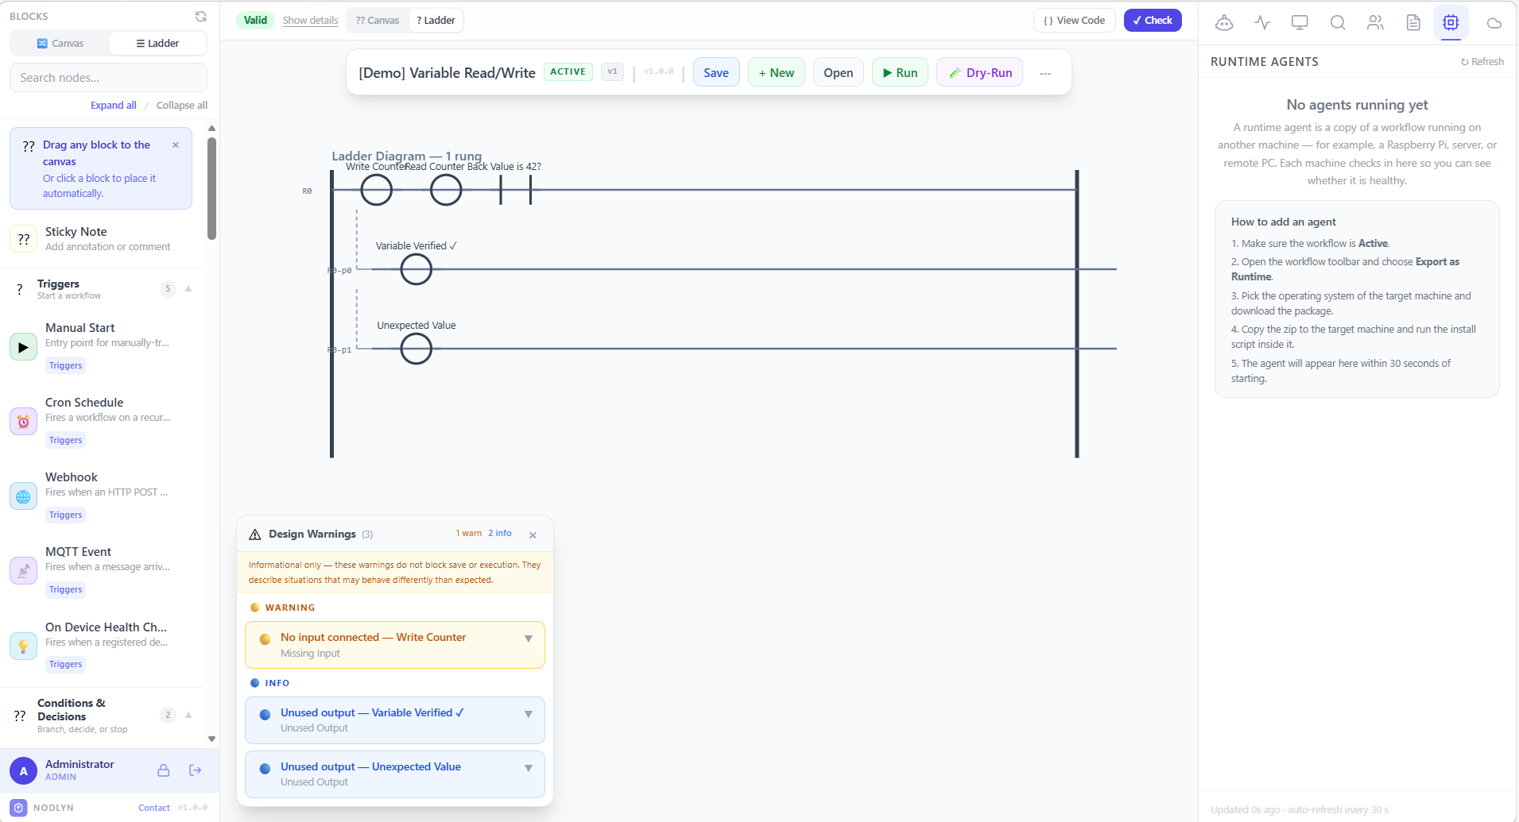1519x822 pixels.
Task: Select the runtime agents chip icon
Action: 1451,22
